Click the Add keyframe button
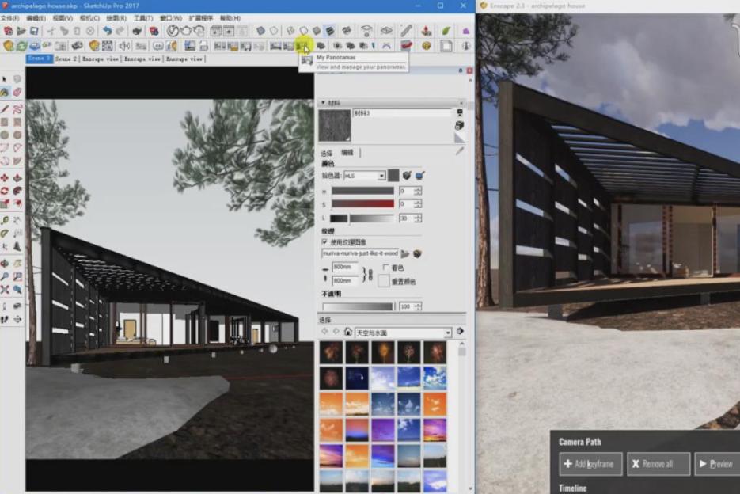Screen dimensions: 740x494 [x=590, y=464]
